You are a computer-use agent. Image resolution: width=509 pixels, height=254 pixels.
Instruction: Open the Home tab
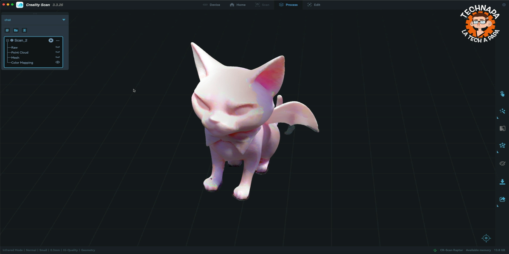coord(238,5)
